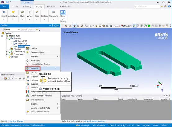Viewport: 172px width, 127px height.
Task: Click the Search Outline field
Action: click(x=28, y=30)
